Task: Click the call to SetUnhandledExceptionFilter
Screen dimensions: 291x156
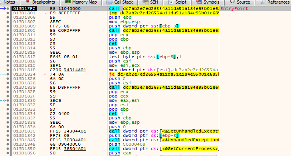Action: click(x=164, y=131)
